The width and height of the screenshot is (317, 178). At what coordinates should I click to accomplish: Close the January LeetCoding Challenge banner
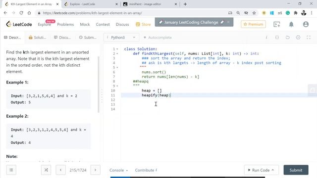coord(228,22)
